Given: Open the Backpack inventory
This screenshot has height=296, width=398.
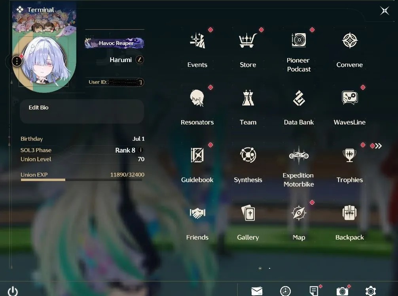Looking at the screenshot, I should pyautogui.click(x=349, y=213).
